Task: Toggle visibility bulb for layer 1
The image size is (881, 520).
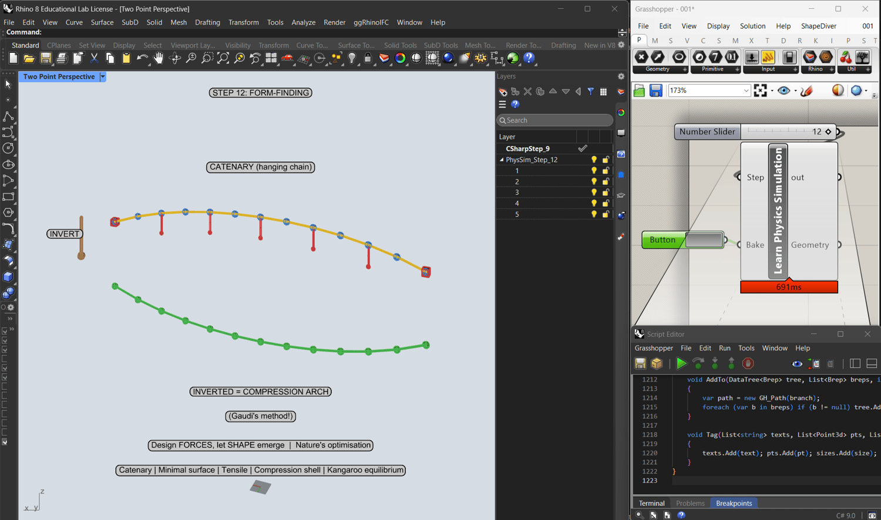Action: [594, 171]
